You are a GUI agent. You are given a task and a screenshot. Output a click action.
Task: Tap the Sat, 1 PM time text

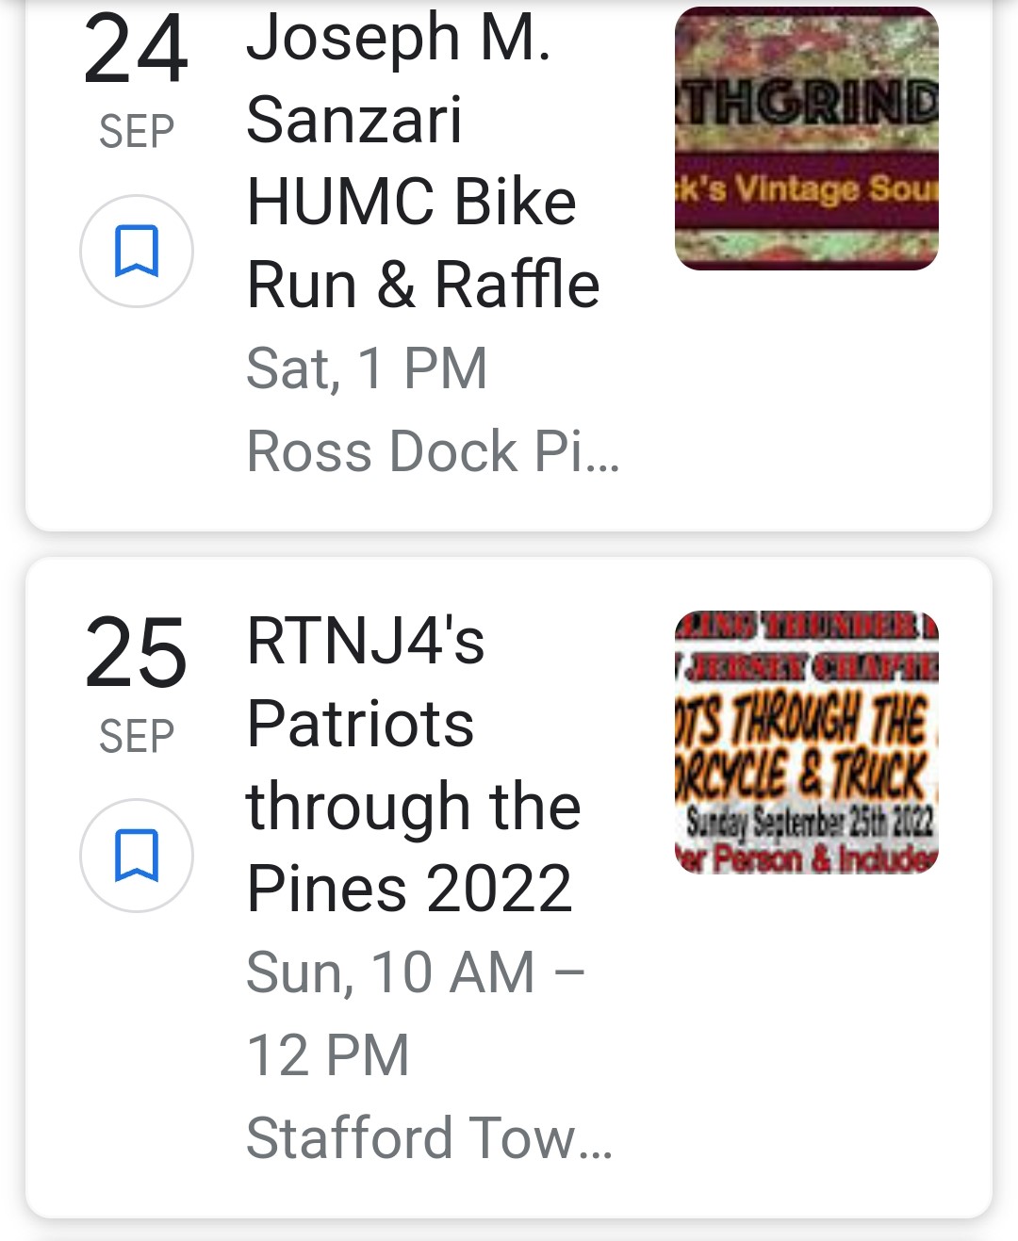[x=367, y=368]
